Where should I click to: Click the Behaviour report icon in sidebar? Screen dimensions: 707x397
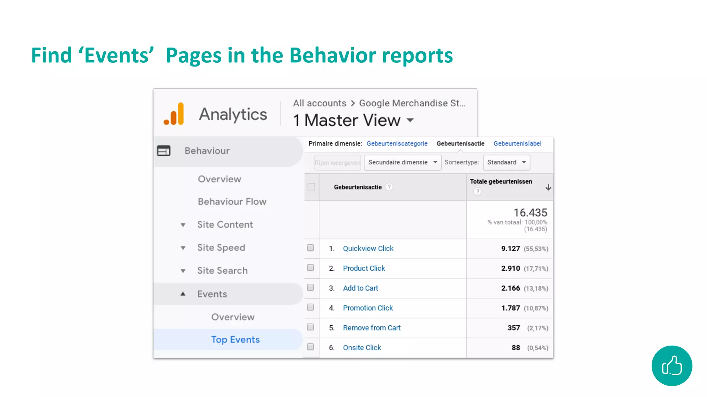[164, 151]
